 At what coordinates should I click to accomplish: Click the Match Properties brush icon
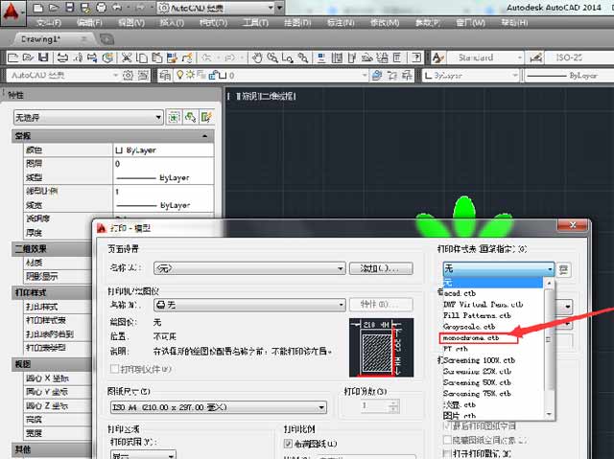[187, 57]
